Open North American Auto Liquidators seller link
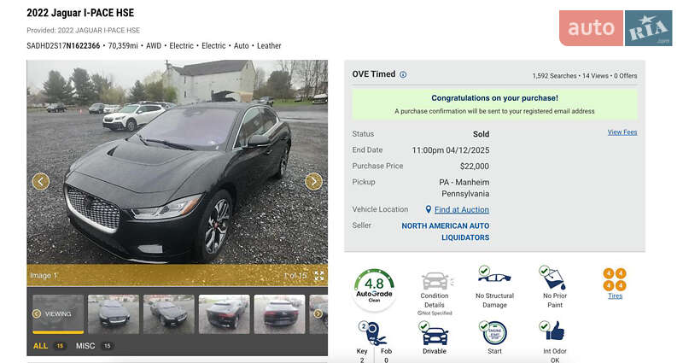Image resolution: width=683 pixels, height=363 pixels. point(445,231)
